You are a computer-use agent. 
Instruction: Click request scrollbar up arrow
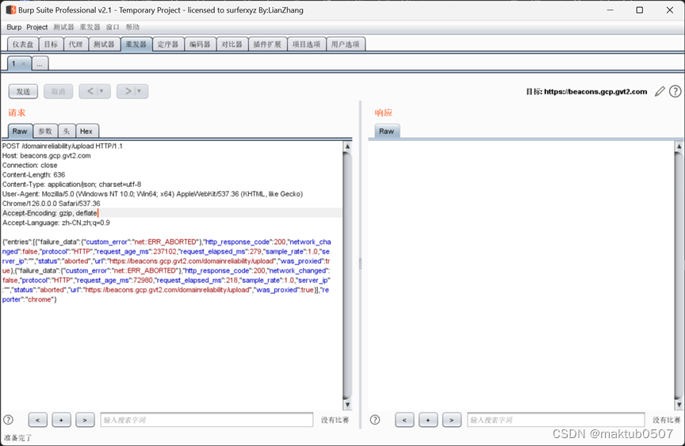pos(347,147)
